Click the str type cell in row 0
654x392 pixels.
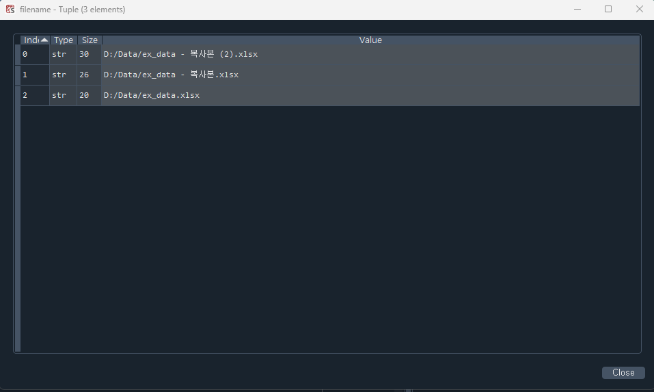click(64, 54)
